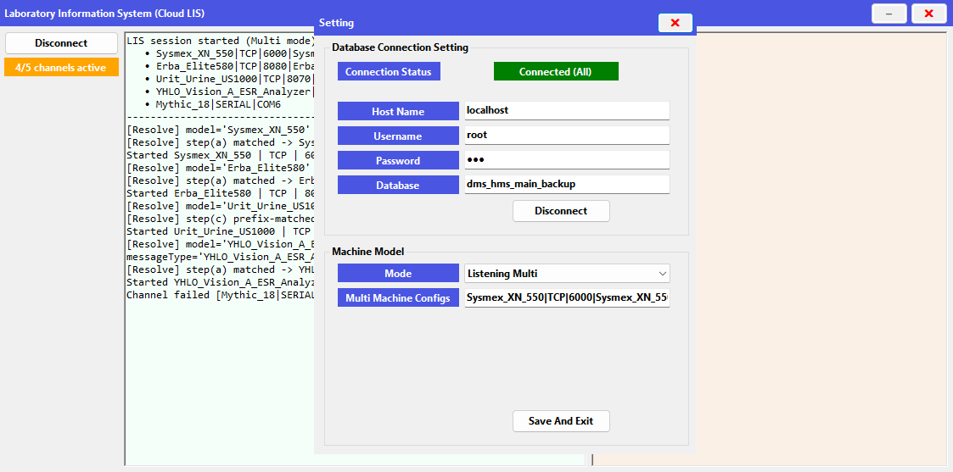Click the '[Resolve] step(c) prefix-matched' log line
The width and height of the screenshot is (953, 472).
pyautogui.click(x=220, y=219)
